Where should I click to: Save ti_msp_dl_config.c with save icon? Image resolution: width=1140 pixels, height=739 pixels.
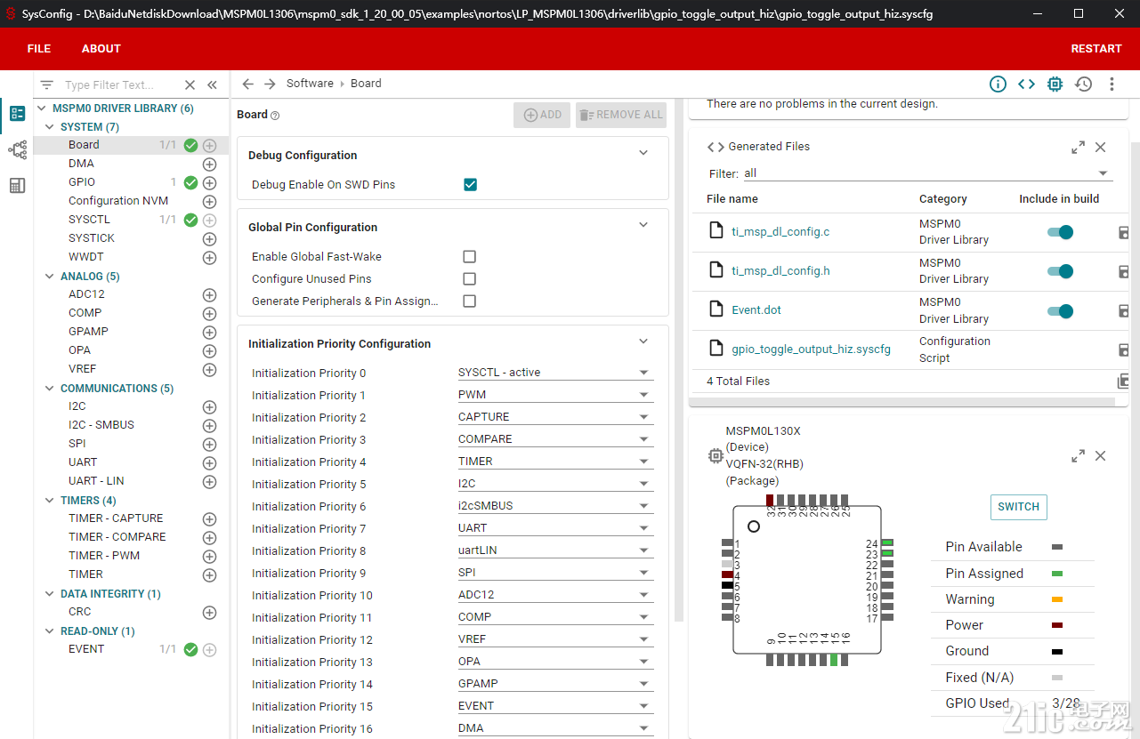coord(1123,232)
